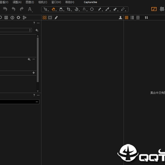Open the 调整(A) menu
Screen dimensions: 165x165
point(17,2)
